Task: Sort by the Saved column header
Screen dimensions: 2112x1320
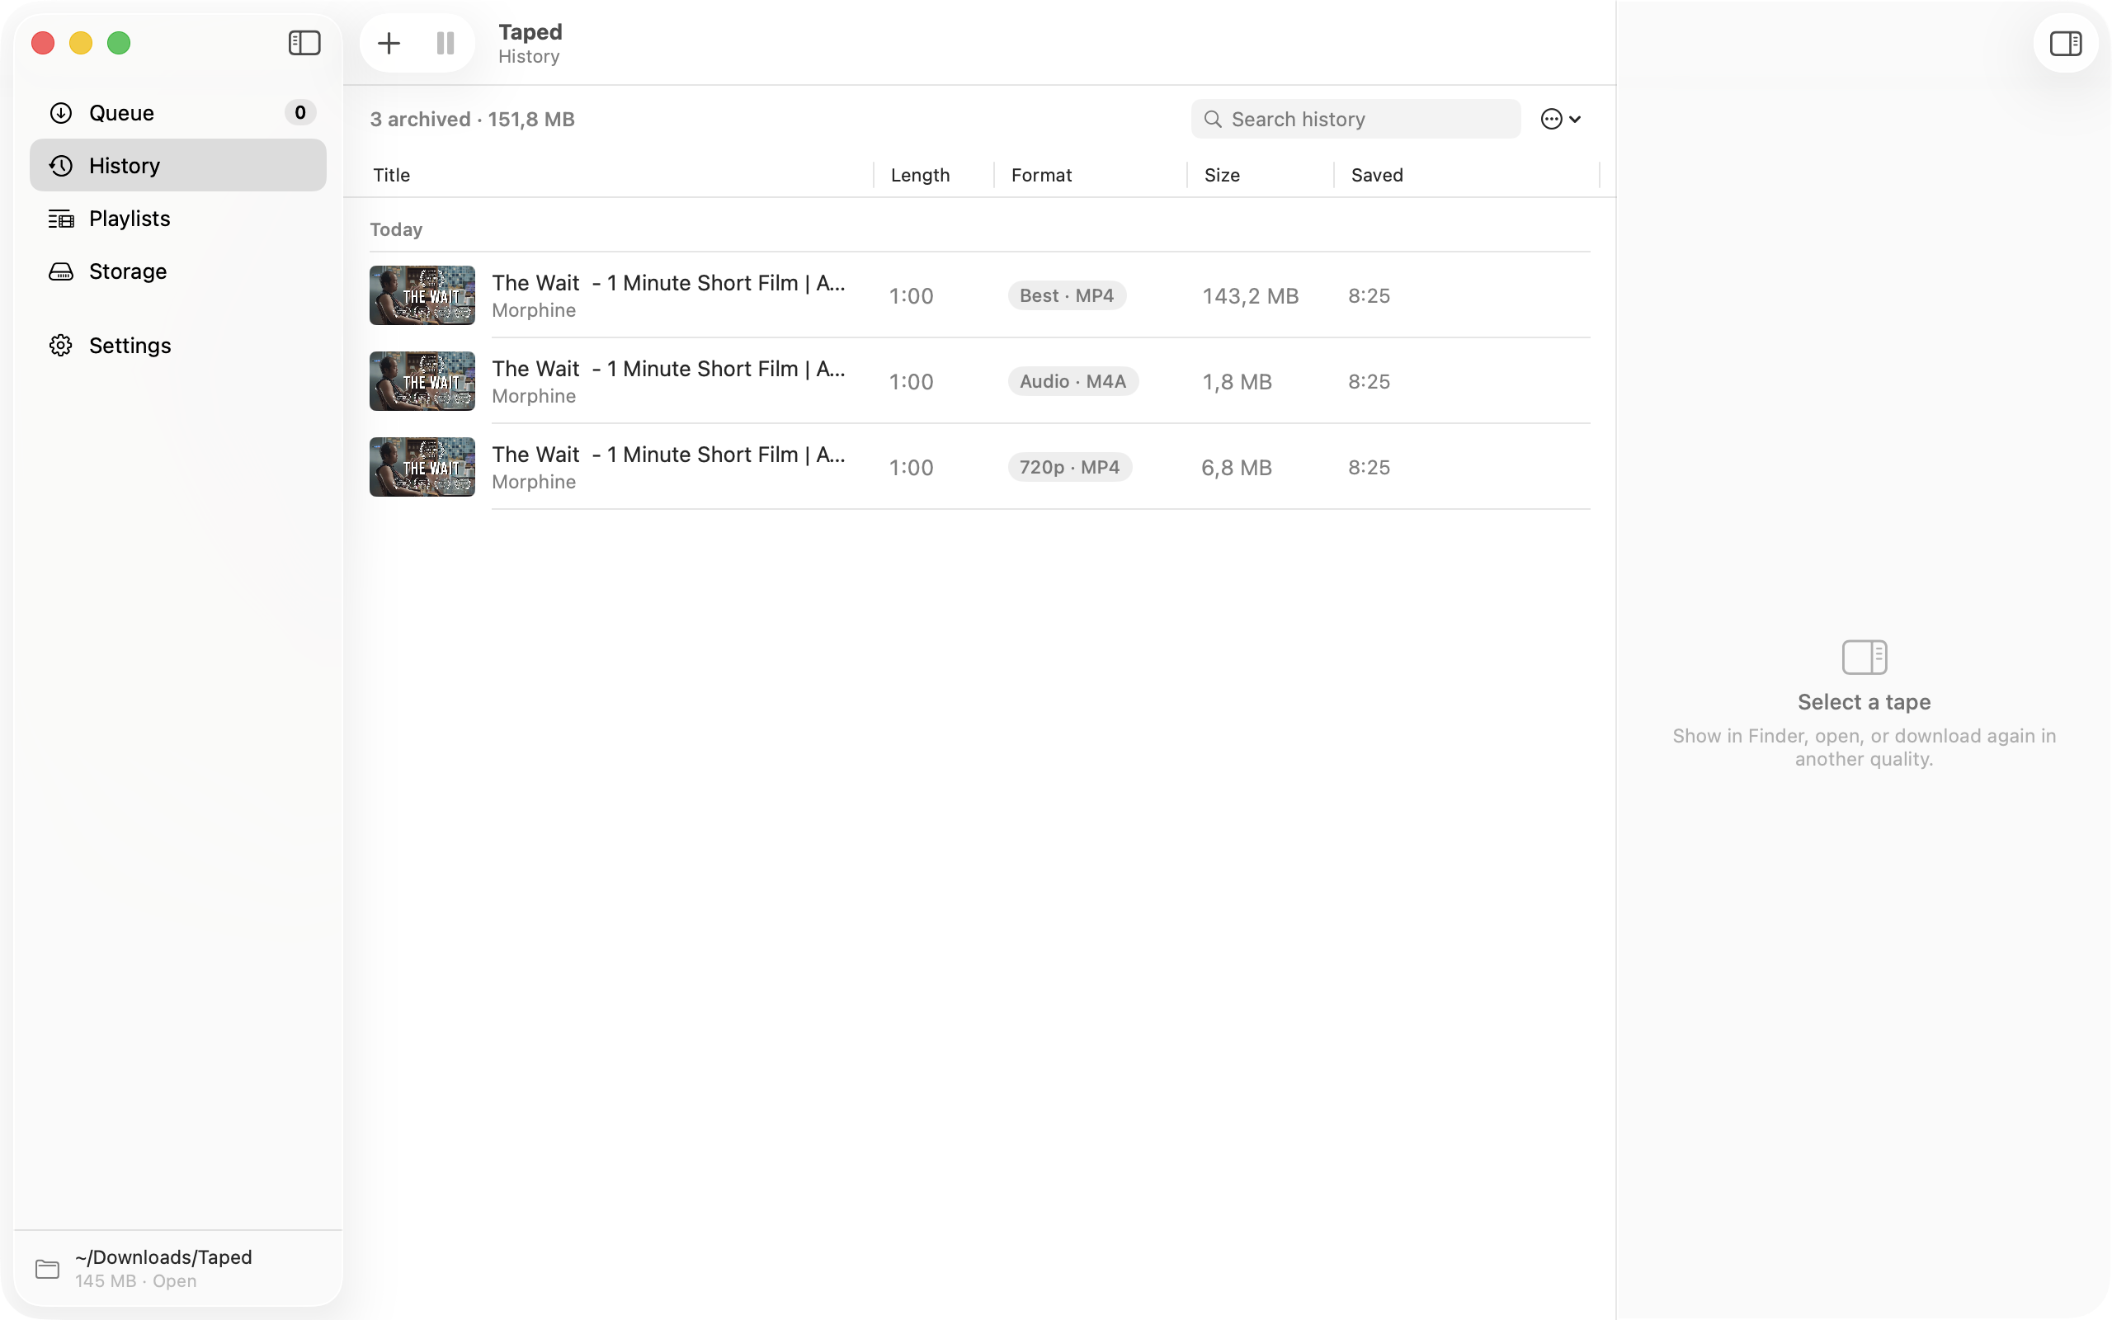Action: click(x=1377, y=175)
